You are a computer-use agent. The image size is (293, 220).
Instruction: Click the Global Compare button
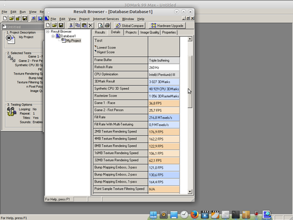pyautogui.click(x=129, y=26)
